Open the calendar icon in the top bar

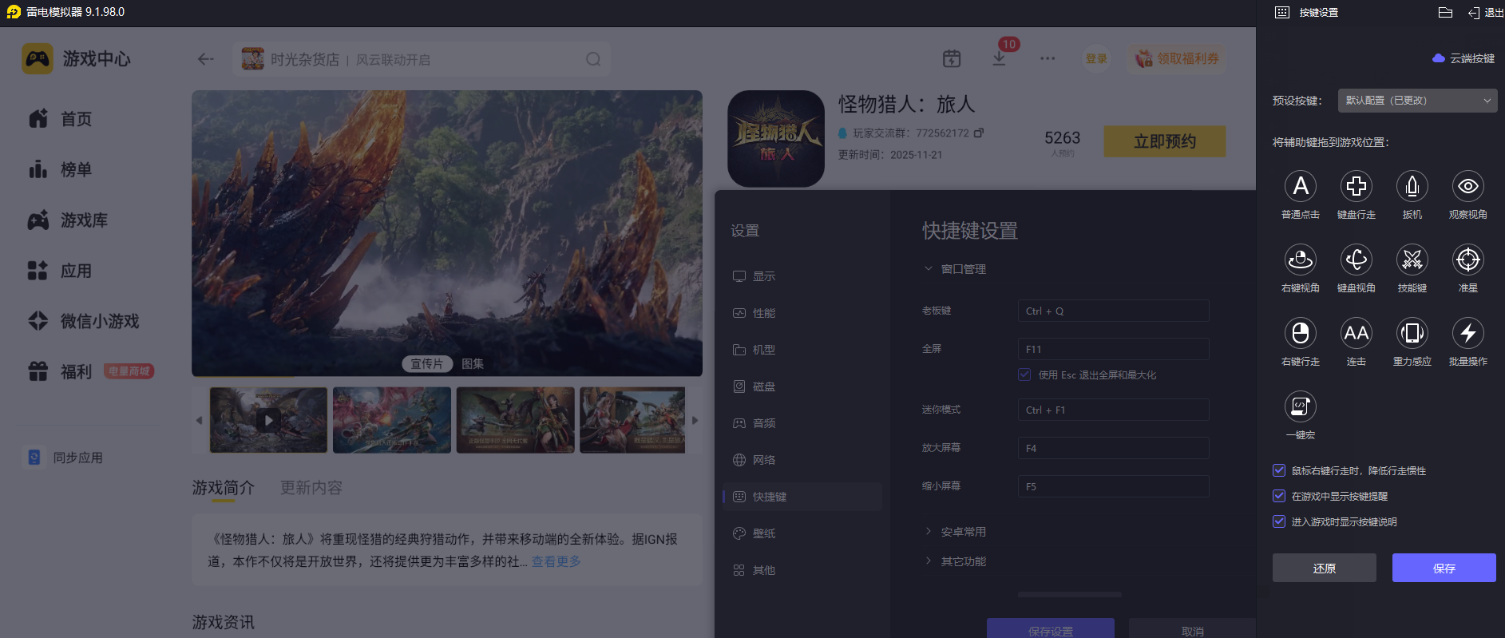pos(952,58)
